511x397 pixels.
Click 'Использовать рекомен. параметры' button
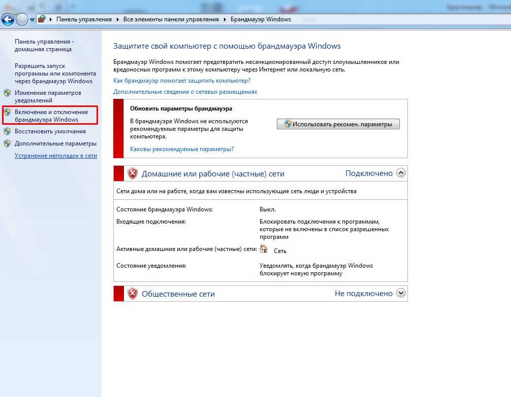click(x=338, y=124)
